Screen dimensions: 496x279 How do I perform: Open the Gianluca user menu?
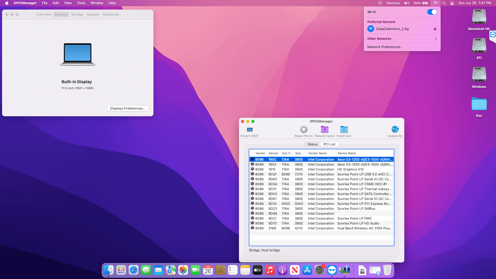click(x=393, y=3)
